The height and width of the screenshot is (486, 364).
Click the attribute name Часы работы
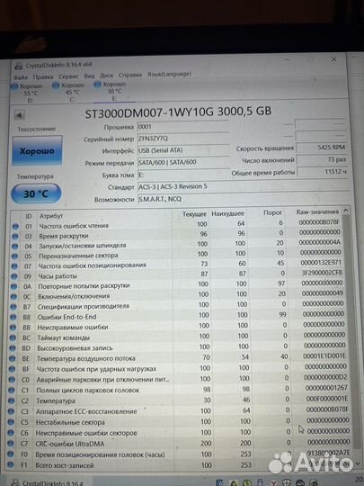(x=58, y=276)
